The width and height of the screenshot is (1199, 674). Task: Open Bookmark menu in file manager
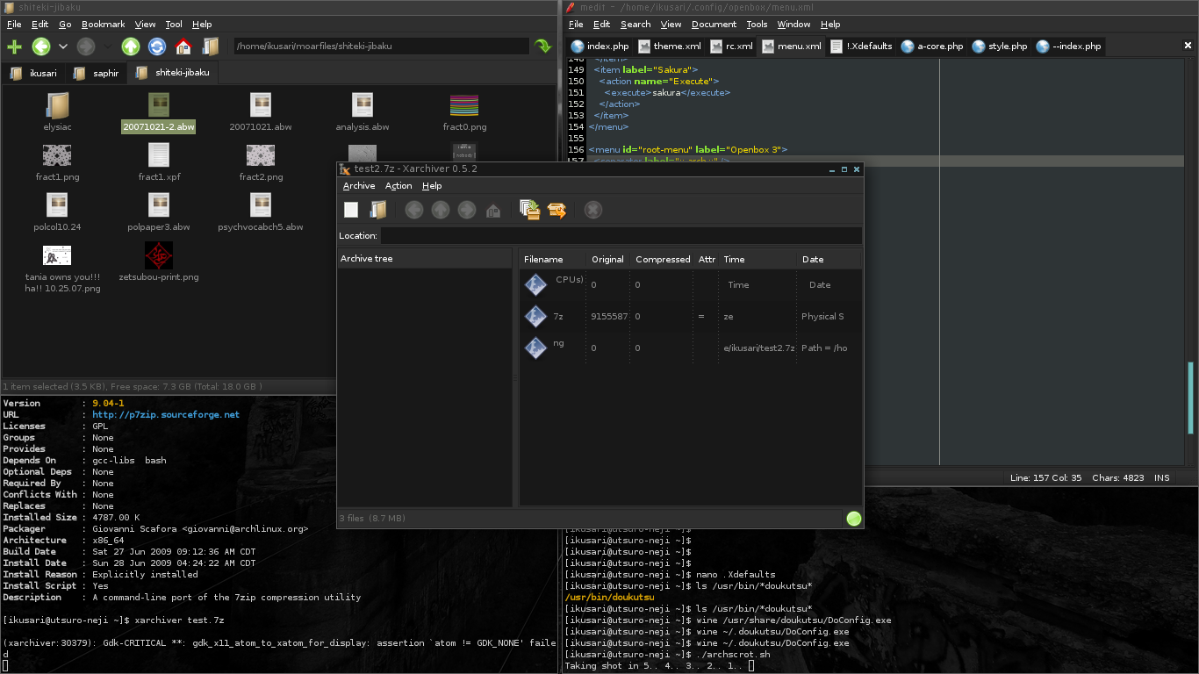pos(103,25)
